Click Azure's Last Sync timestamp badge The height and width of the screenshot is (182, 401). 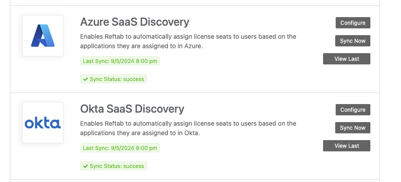point(120,61)
